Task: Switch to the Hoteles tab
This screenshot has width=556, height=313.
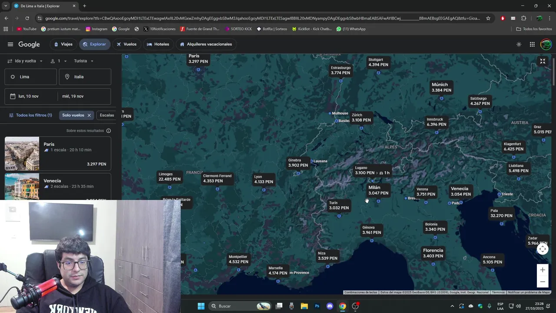Action: (158, 44)
